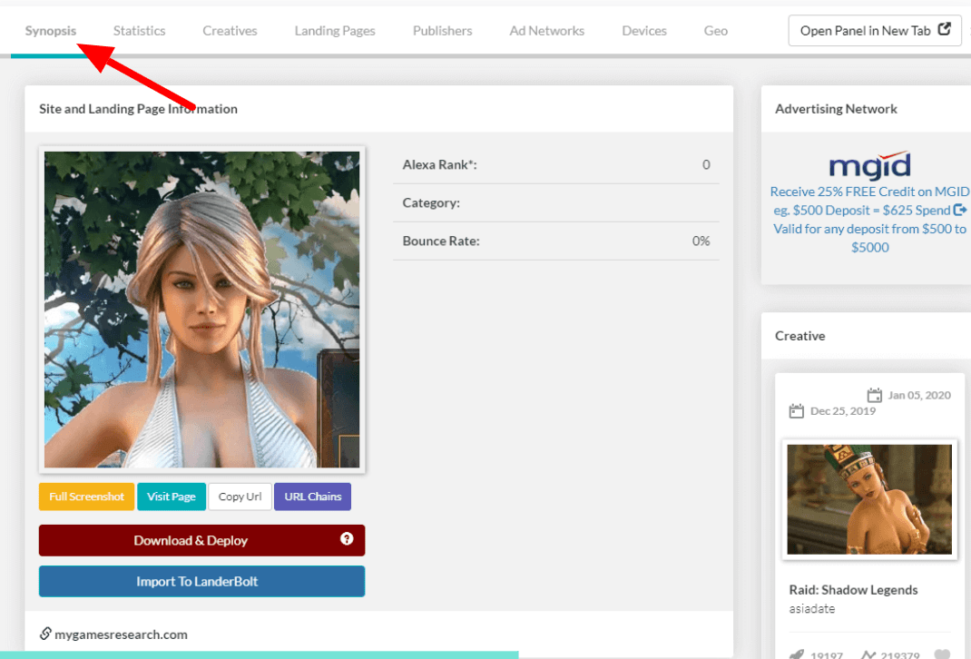The height and width of the screenshot is (659, 971).
Task: Click Import To LanderBolt button
Action: tap(201, 581)
